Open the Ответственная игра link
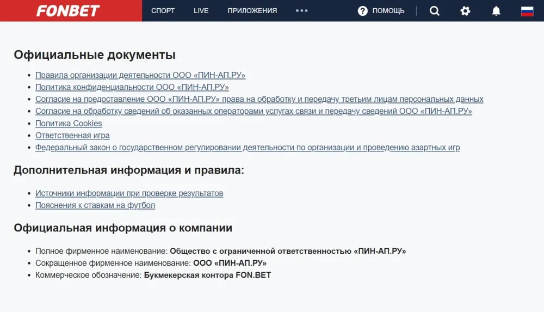The height and width of the screenshot is (312, 544). (x=72, y=135)
